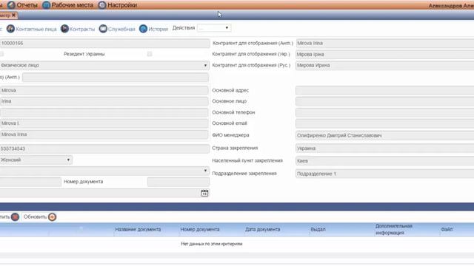
Task: Click the Обновить button
Action: point(39,216)
